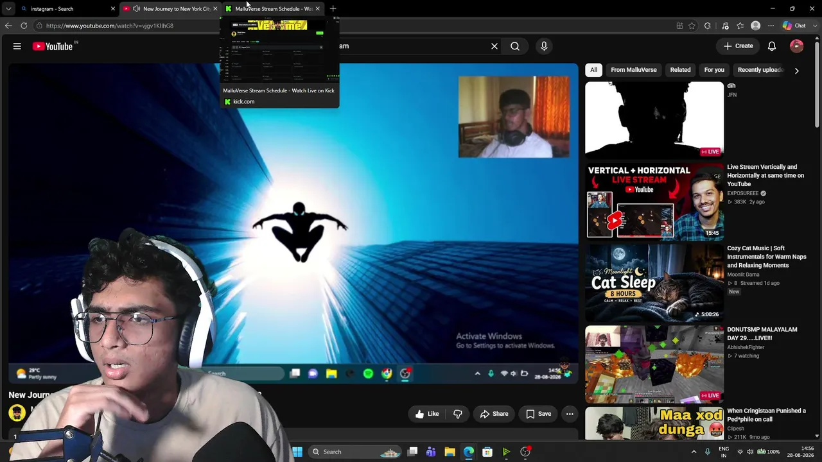Visit the AbhishekFighter channel name
Screen dimensions: 822x462
point(746,347)
